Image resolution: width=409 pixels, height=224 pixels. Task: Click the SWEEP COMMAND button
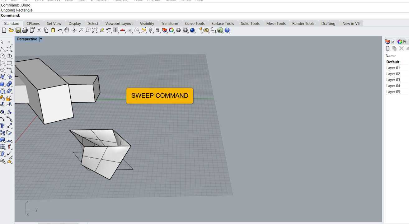[x=160, y=96]
